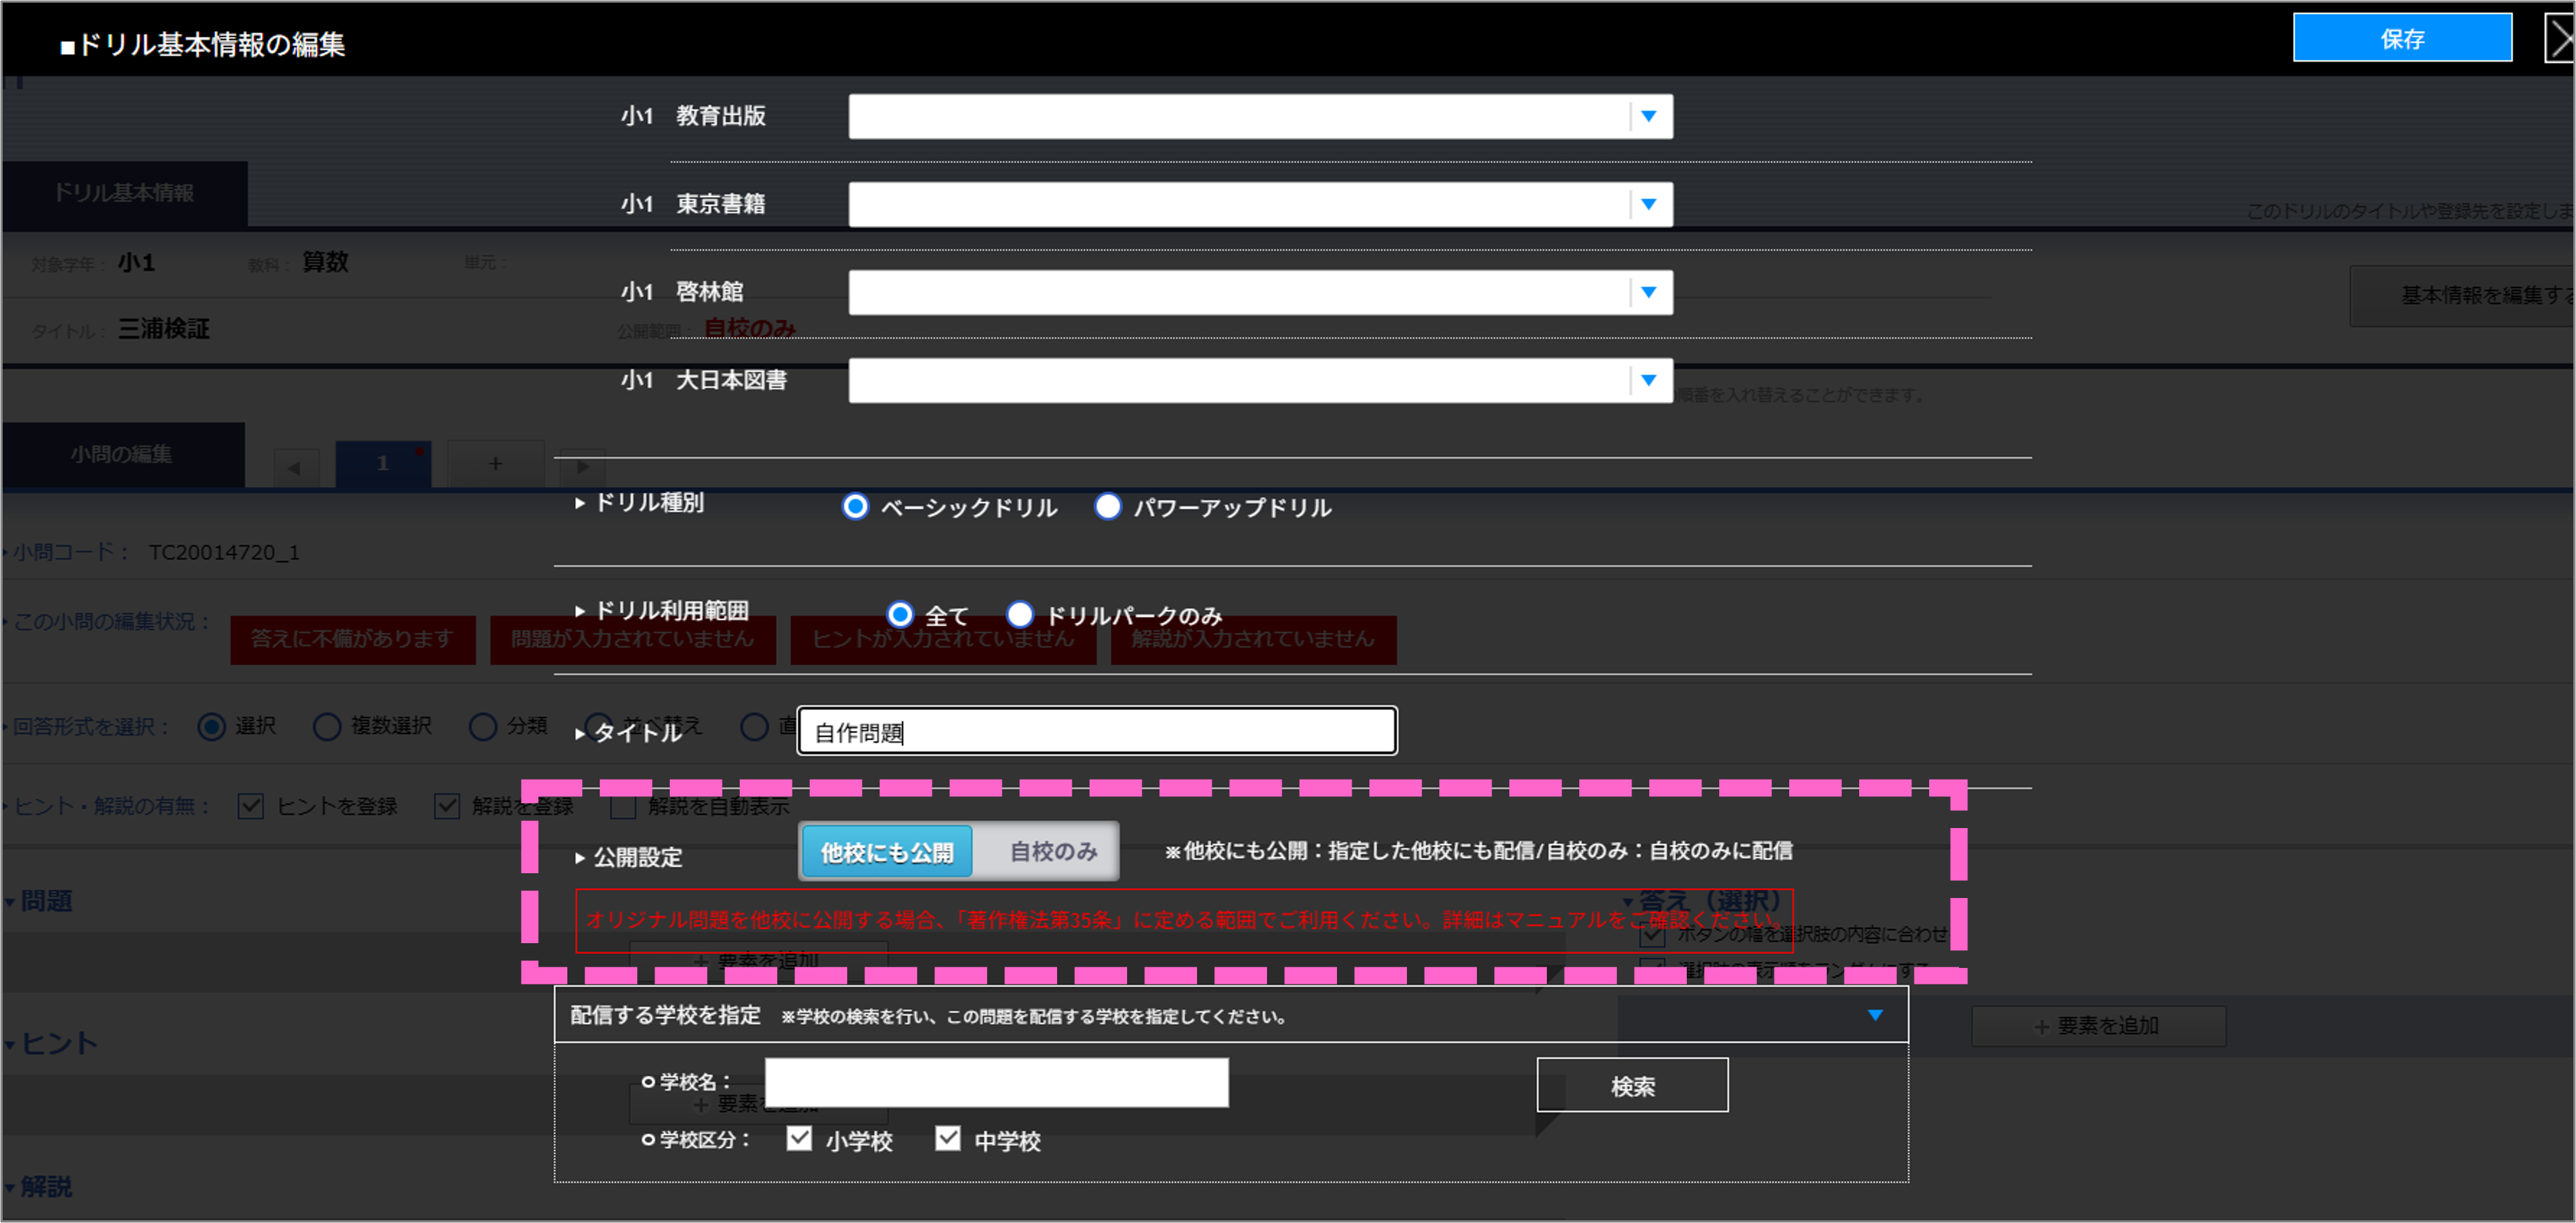Switch publish setting to 他校にも公開
The image size is (2576, 1223).
886,852
